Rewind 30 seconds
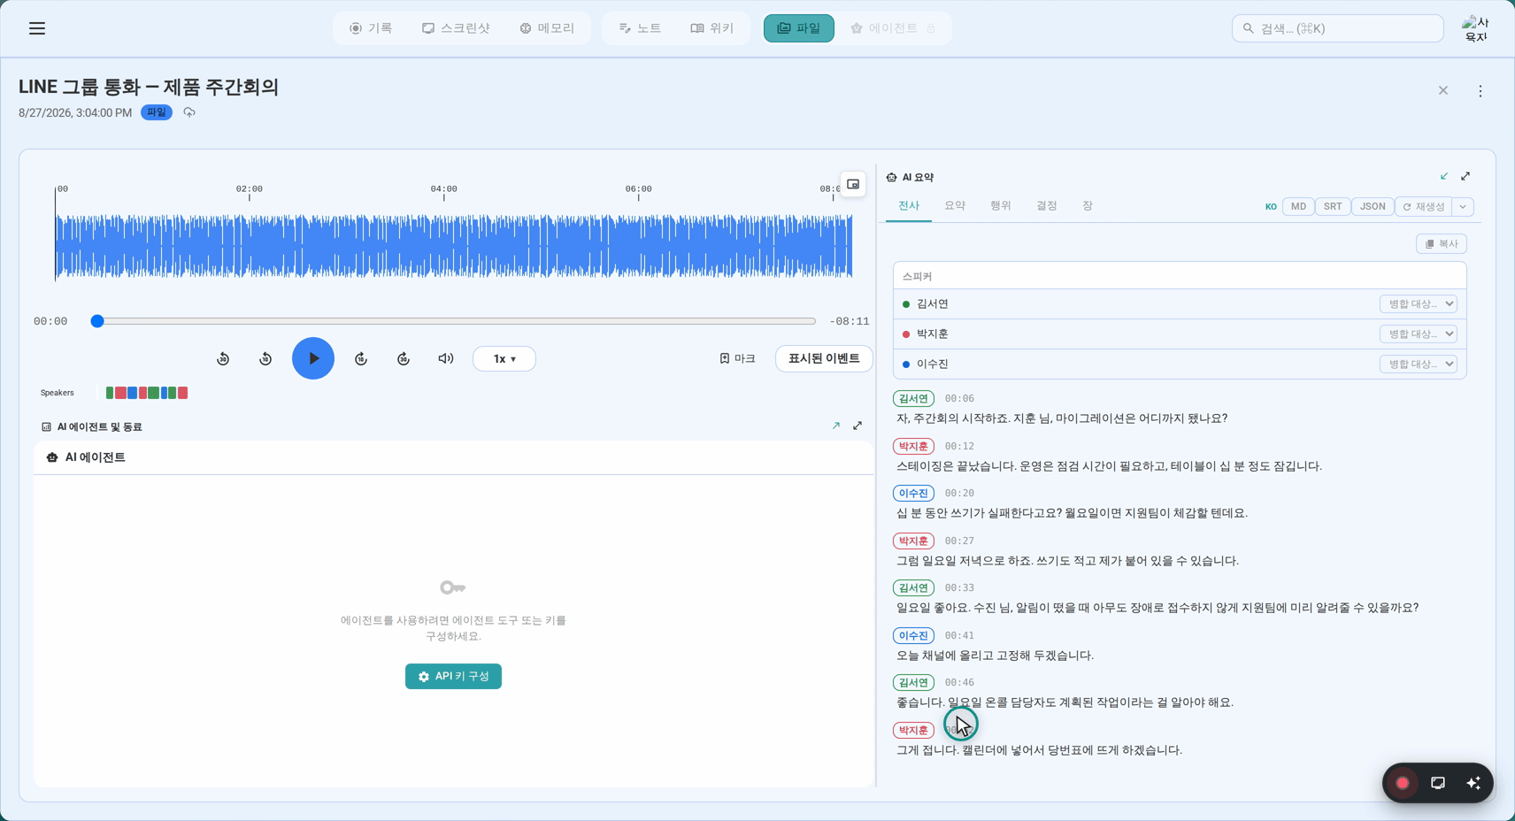The width and height of the screenshot is (1515, 821). click(223, 358)
